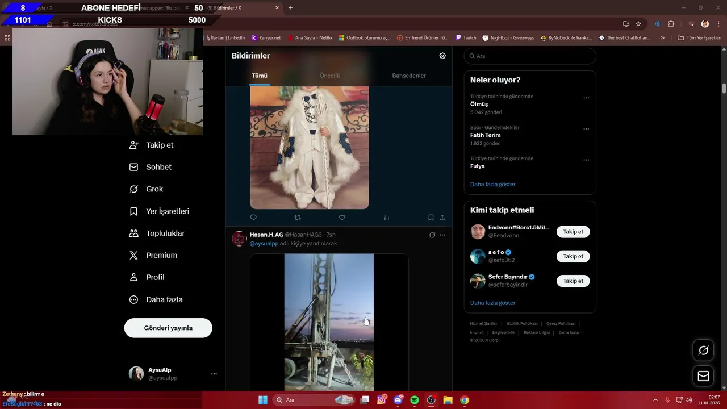This screenshot has height=409, width=727.
Task: Open Hasan.H.AG drilling rig video
Action: [x=329, y=322]
